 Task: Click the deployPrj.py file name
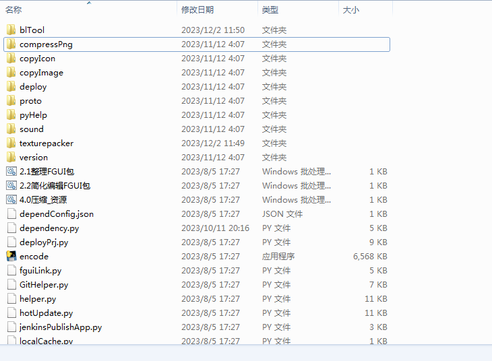point(44,242)
